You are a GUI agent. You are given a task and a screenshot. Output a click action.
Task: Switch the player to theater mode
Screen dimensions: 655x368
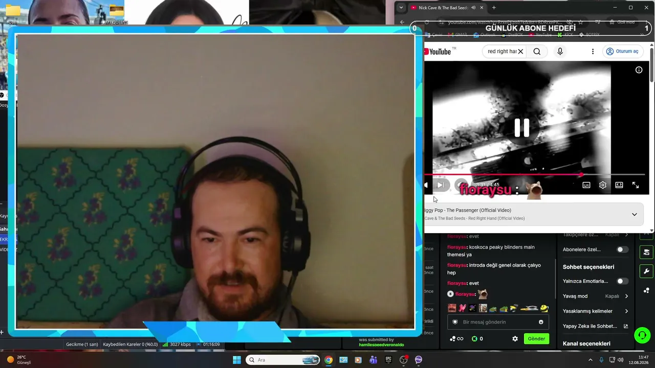click(619, 185)
